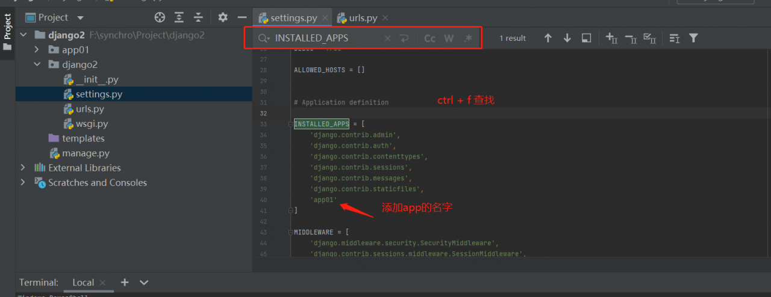Select manage.py in Project tree
The image size is (771, 297).
79,153
